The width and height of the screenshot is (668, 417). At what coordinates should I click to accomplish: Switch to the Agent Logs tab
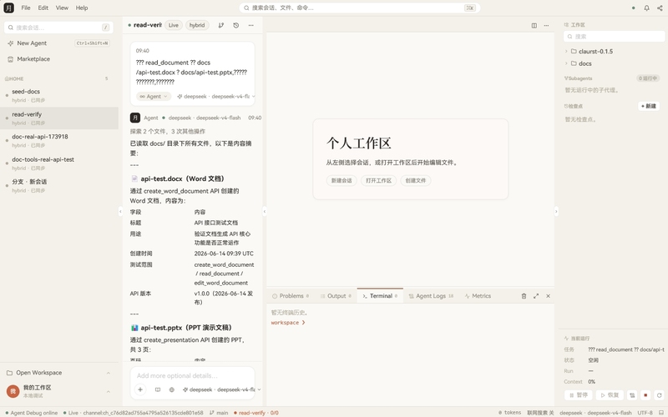(431, 296)
